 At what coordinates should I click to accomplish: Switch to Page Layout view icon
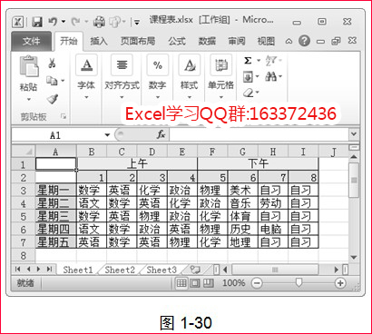pyautogui.click(x=194, y=283)
